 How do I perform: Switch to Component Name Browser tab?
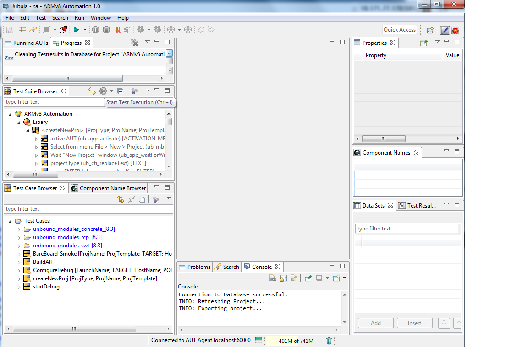(x=109, y=188)
